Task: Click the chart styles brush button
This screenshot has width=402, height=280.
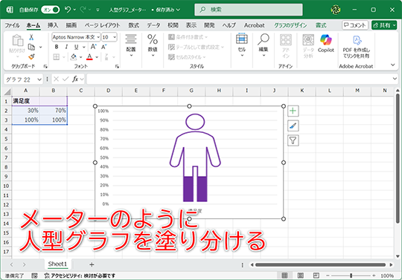Action: click(293, 126)
